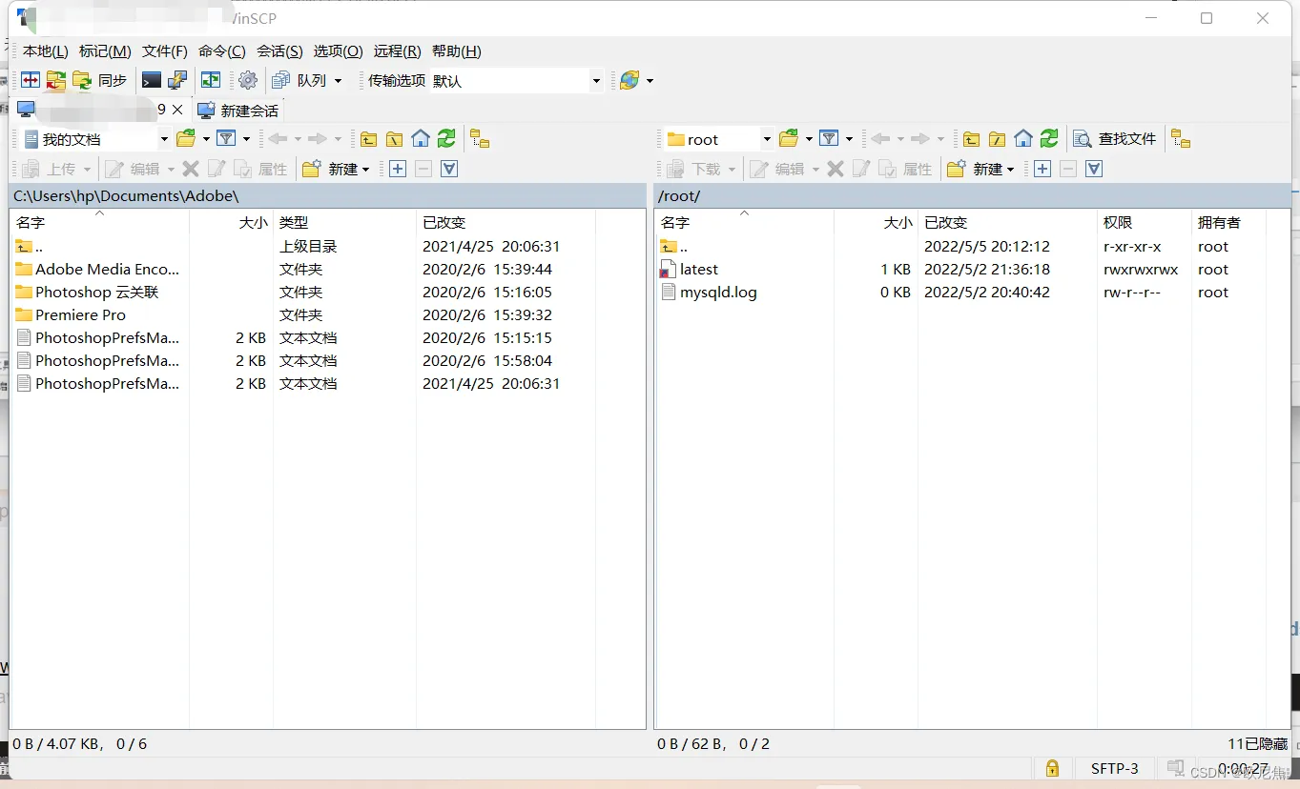
Task: Open the 查找文件 find files tool
Action: (1114, 138)
